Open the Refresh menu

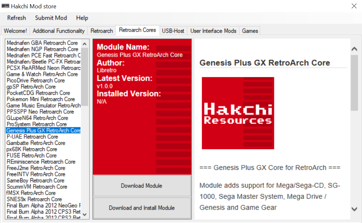(17, 18)
